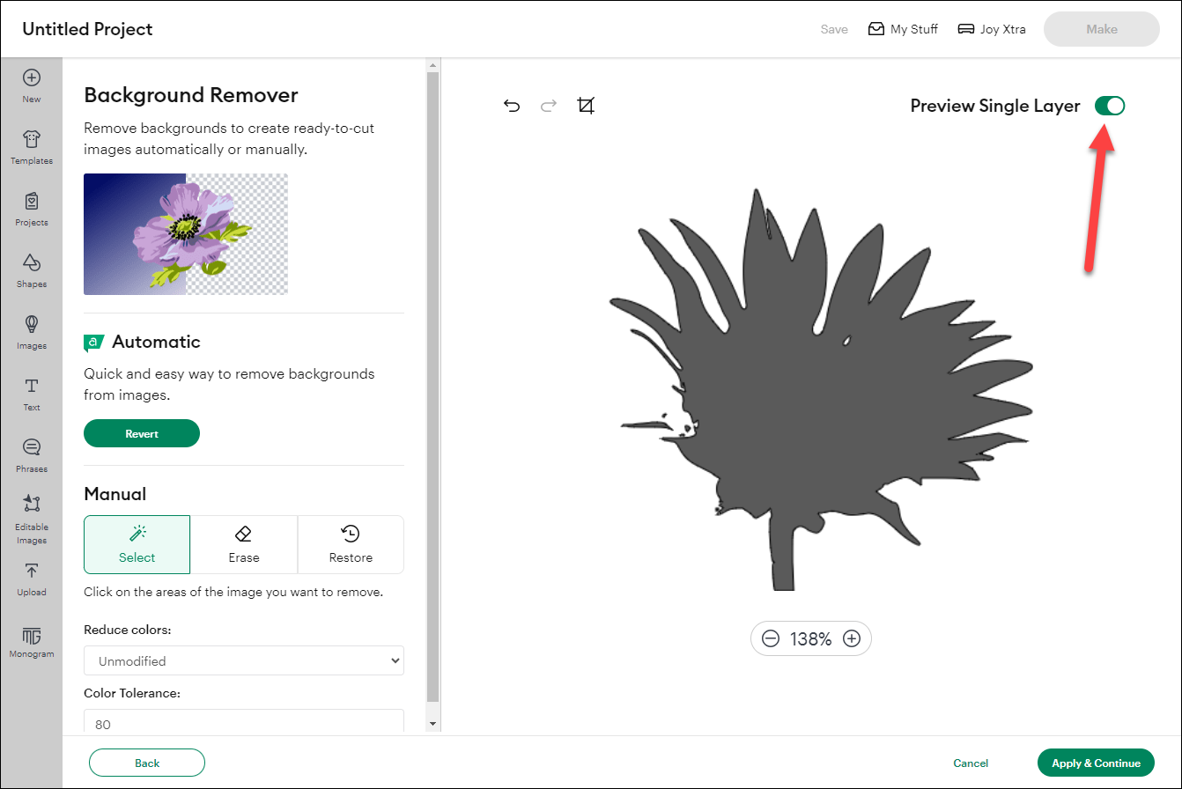Viewport: 1182px width, 789px height.
Task: Click Apply & Continue
Action: (1096, 763)
